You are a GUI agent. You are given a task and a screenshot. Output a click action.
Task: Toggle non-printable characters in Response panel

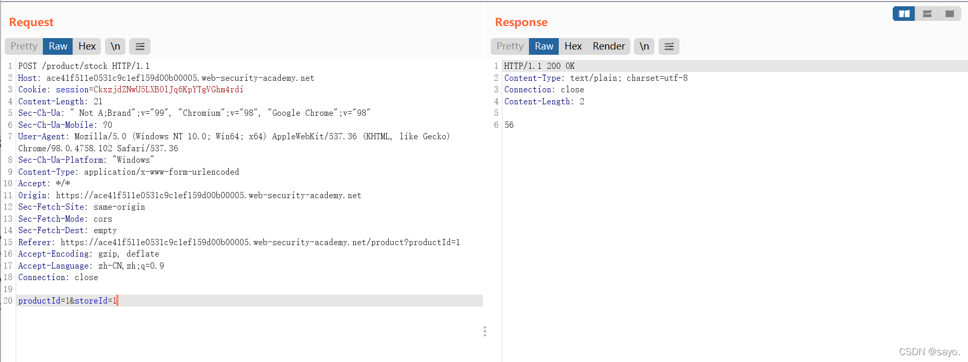tap(644, 46)
